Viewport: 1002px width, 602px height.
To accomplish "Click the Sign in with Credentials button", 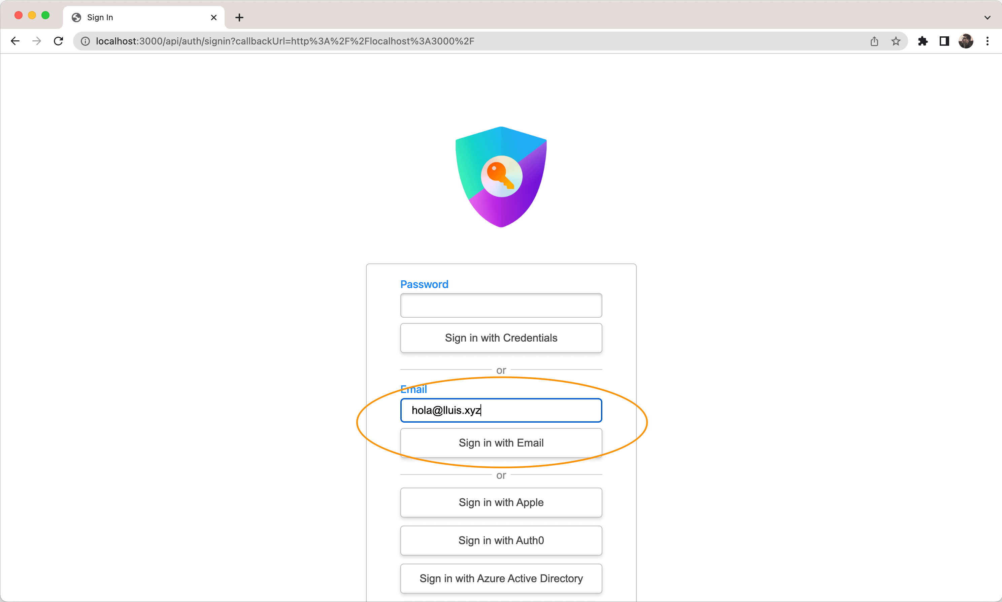I will [x=500, y=338].
